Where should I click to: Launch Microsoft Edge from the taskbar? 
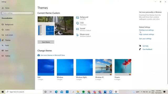point(56,92)
